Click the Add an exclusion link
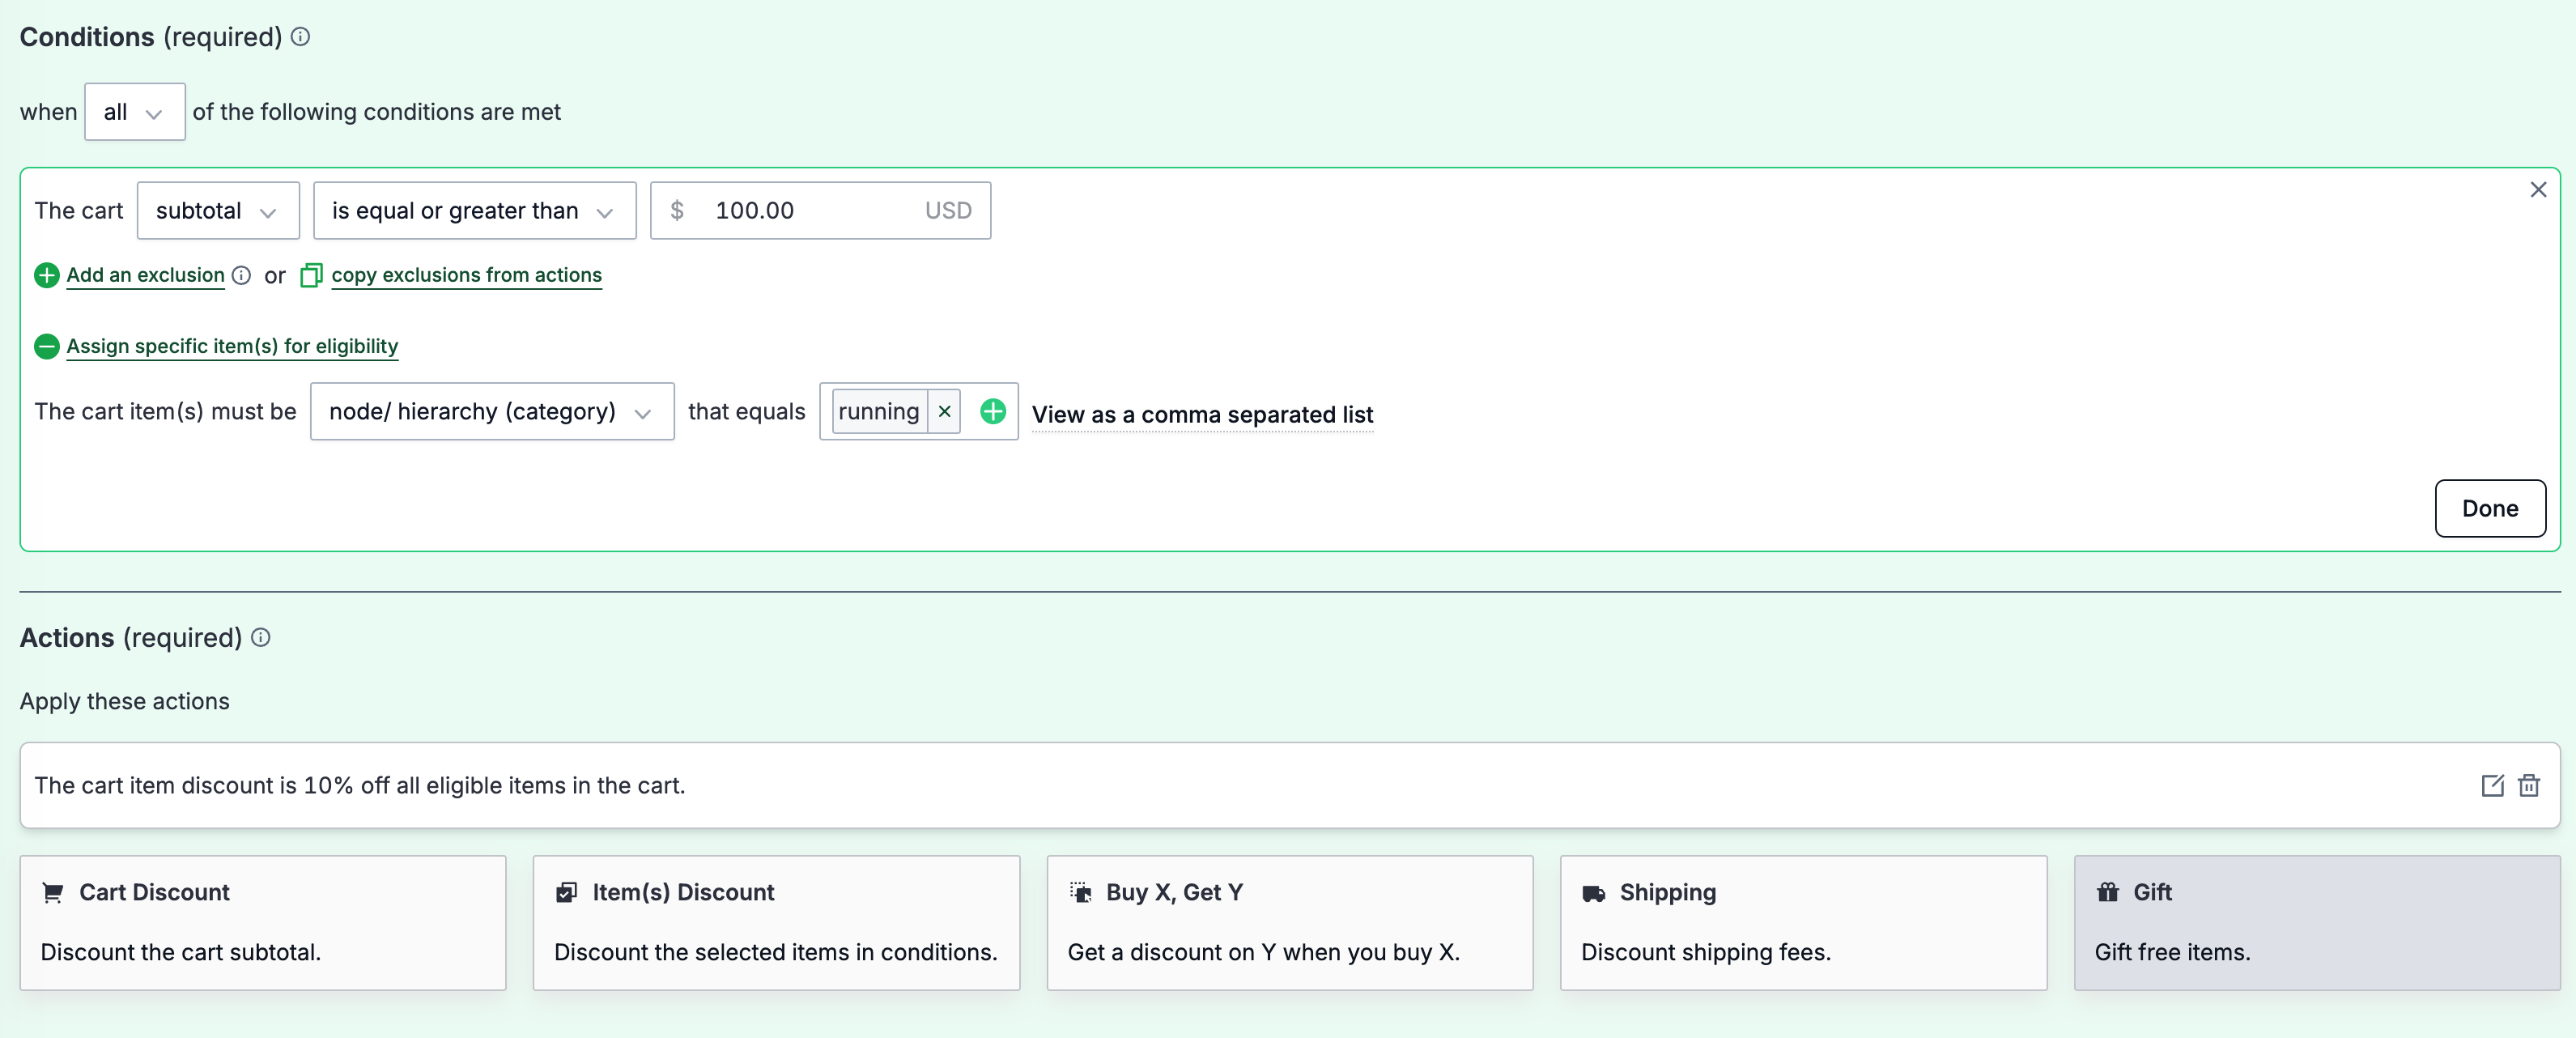 pos(145,274)
